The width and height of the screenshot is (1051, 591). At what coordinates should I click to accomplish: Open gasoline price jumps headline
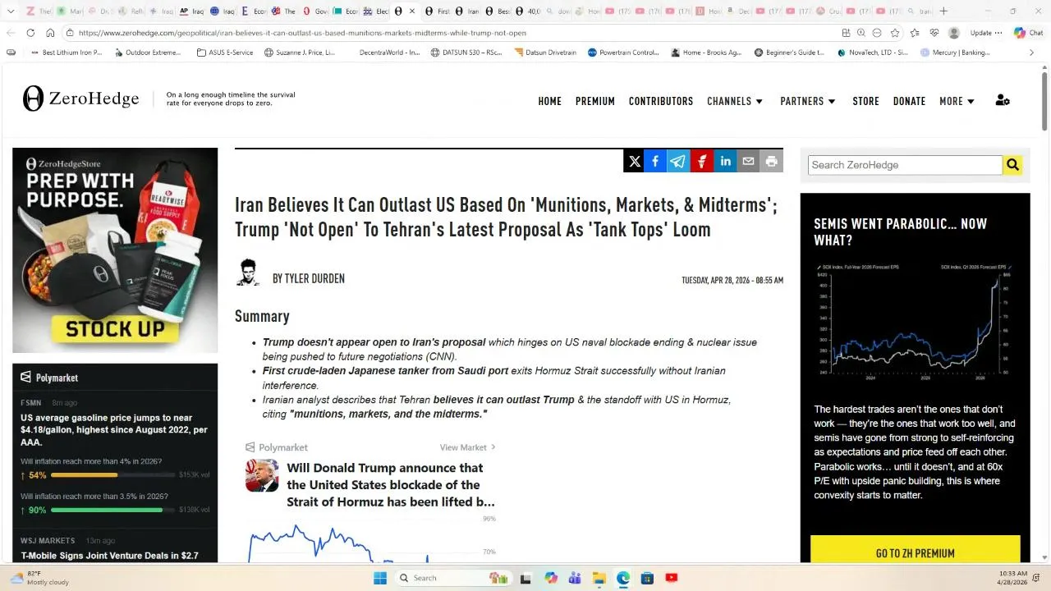coord(114,430)
